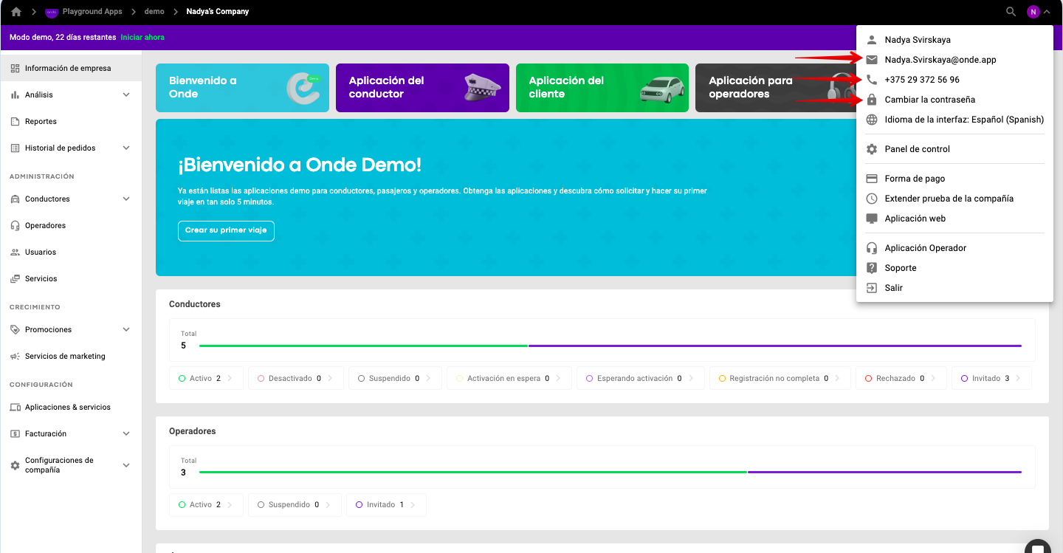This screenshot has width=1063, height=553.
Task: Open the Aplicación para operadores card
Action: pos(775,88)
